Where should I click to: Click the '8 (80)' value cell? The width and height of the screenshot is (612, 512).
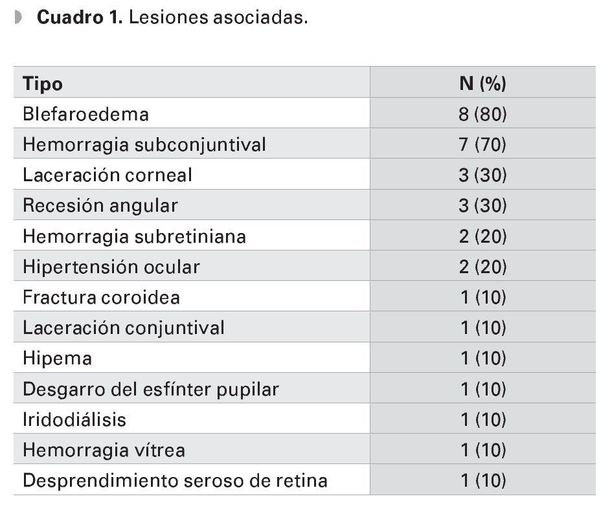[482, 115]
